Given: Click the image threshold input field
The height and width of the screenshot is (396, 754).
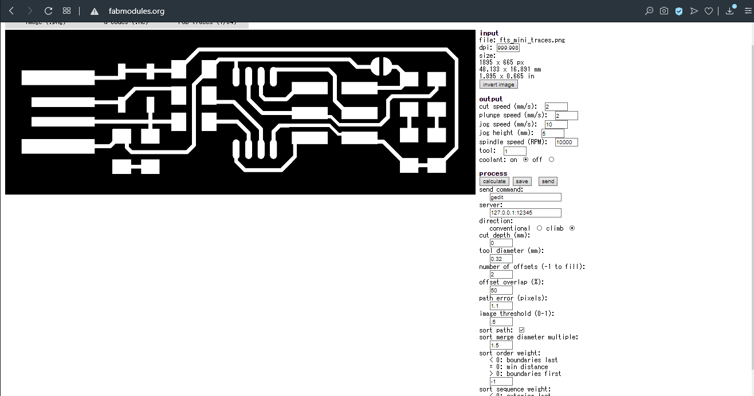Looking at the screenshot, I should pyautogui.click(x=501, y=322).
